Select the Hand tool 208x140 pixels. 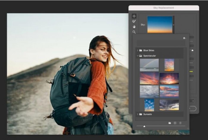pos(134,27)
